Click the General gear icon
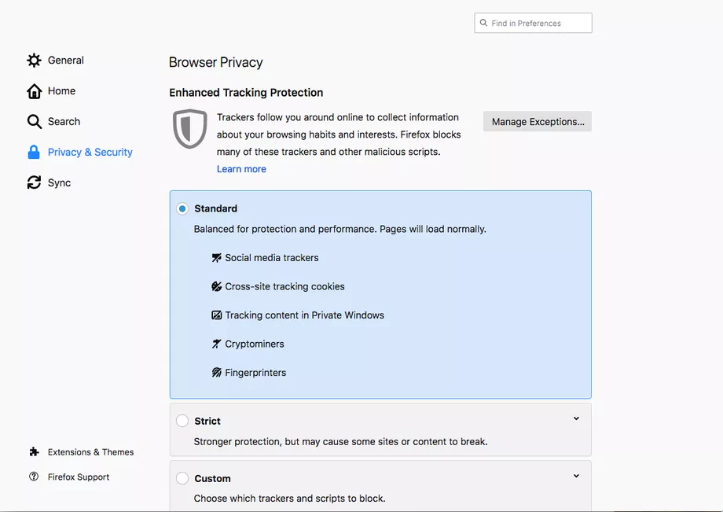The width and height of the screenshot is (723, 512). [34, 61]
